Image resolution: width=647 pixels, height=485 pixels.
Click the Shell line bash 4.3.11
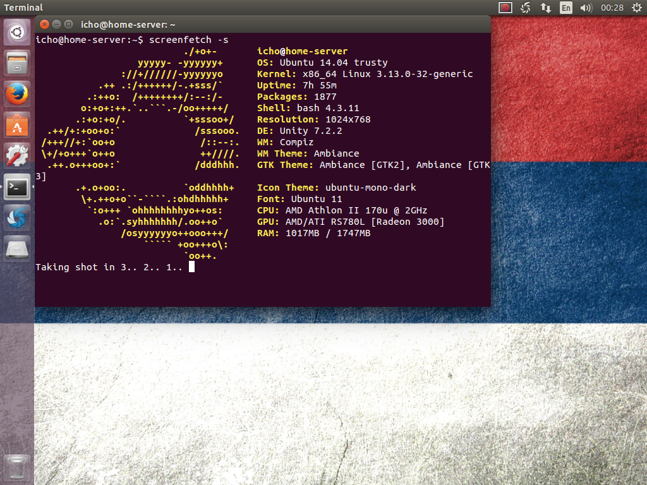pos(308,108)
